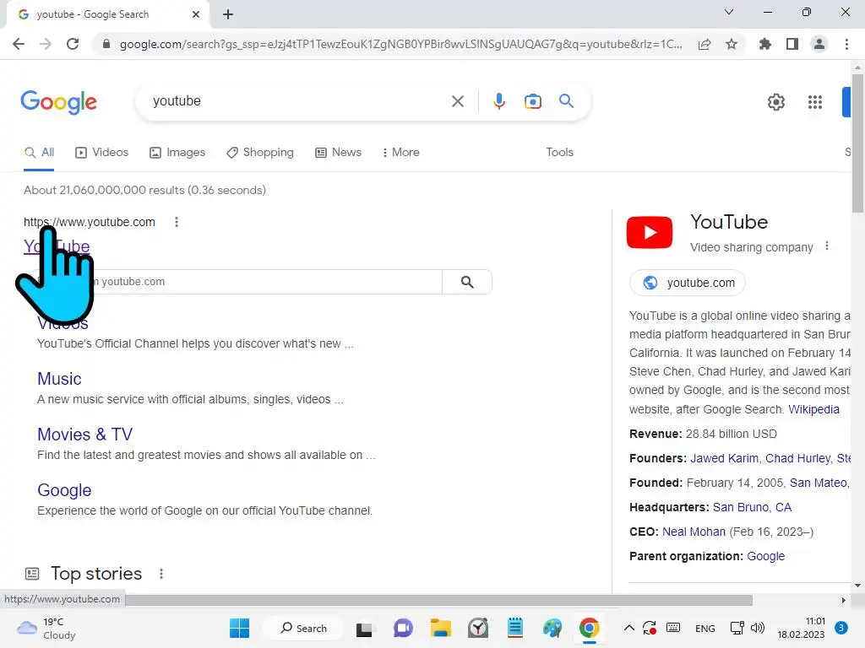Visit youtube.com button in knowledge panel
This screenshot has width=865, height=648.
(688, 283)
